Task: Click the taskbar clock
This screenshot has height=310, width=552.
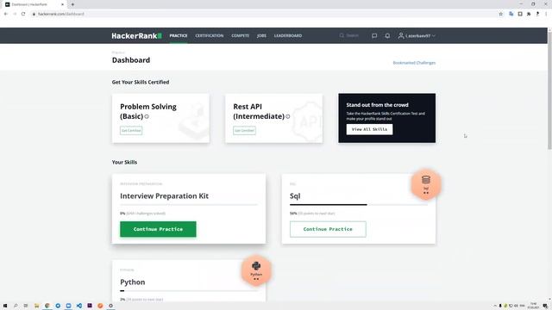Action: 533,306
